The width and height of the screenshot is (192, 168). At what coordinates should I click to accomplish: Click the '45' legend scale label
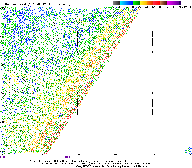[173, 7]
